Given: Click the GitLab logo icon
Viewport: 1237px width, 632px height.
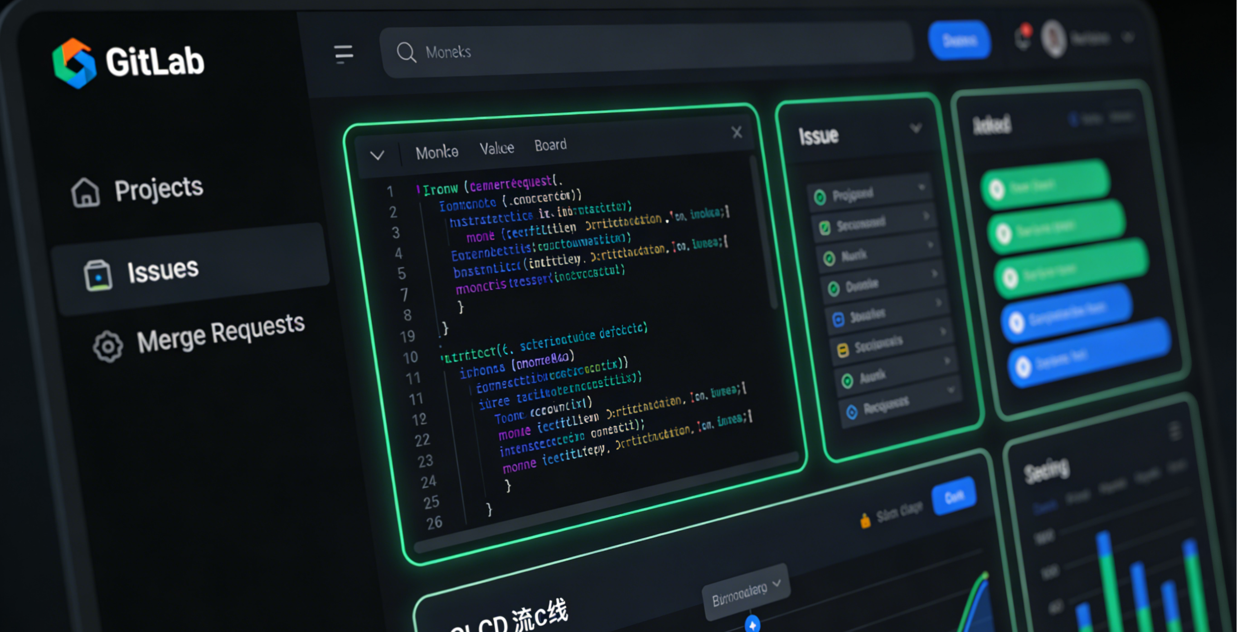Looking at the screenshot, I should 74,63.
